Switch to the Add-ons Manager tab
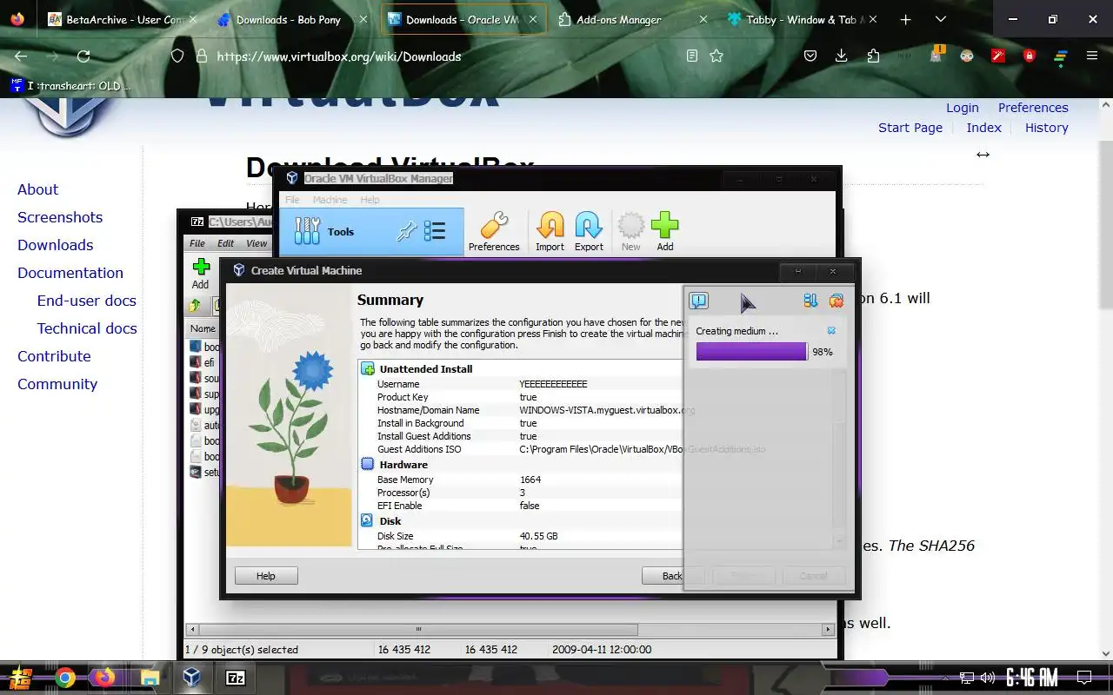 632,19
